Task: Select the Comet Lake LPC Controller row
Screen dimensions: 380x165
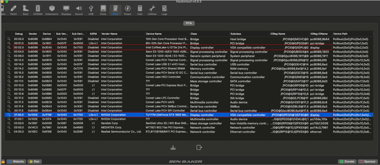Action: point(189,98)
